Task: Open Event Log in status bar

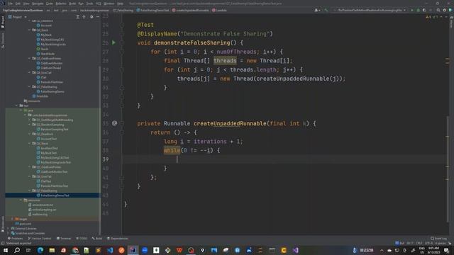Action: tap(438, 239)
